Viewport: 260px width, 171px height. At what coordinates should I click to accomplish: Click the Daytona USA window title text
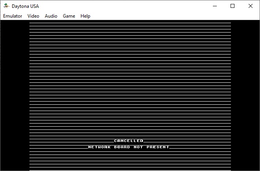pyautogui.click(x=25, y=6)
